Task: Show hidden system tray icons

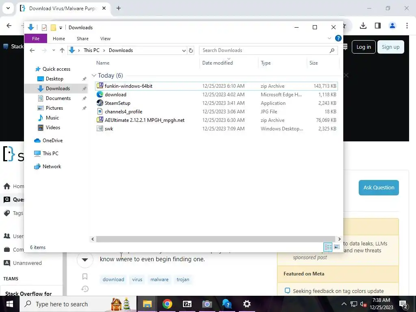Action: click(x=344, y=304)
